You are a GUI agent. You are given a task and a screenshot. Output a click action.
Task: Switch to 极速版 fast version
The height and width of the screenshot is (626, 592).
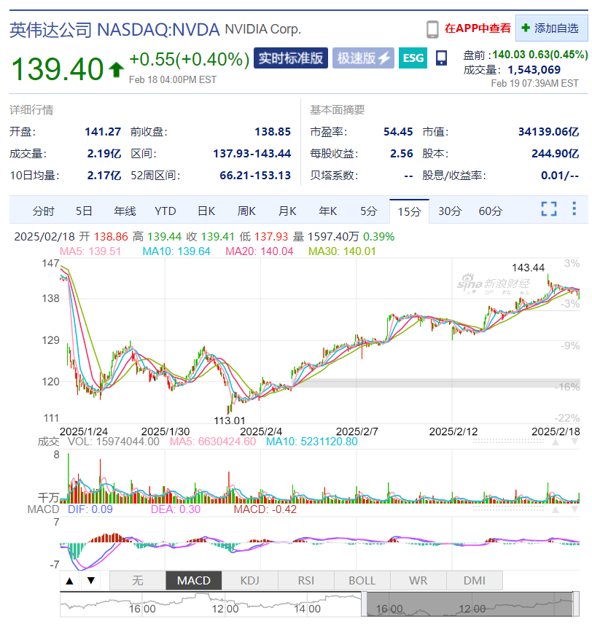(364, 58)
